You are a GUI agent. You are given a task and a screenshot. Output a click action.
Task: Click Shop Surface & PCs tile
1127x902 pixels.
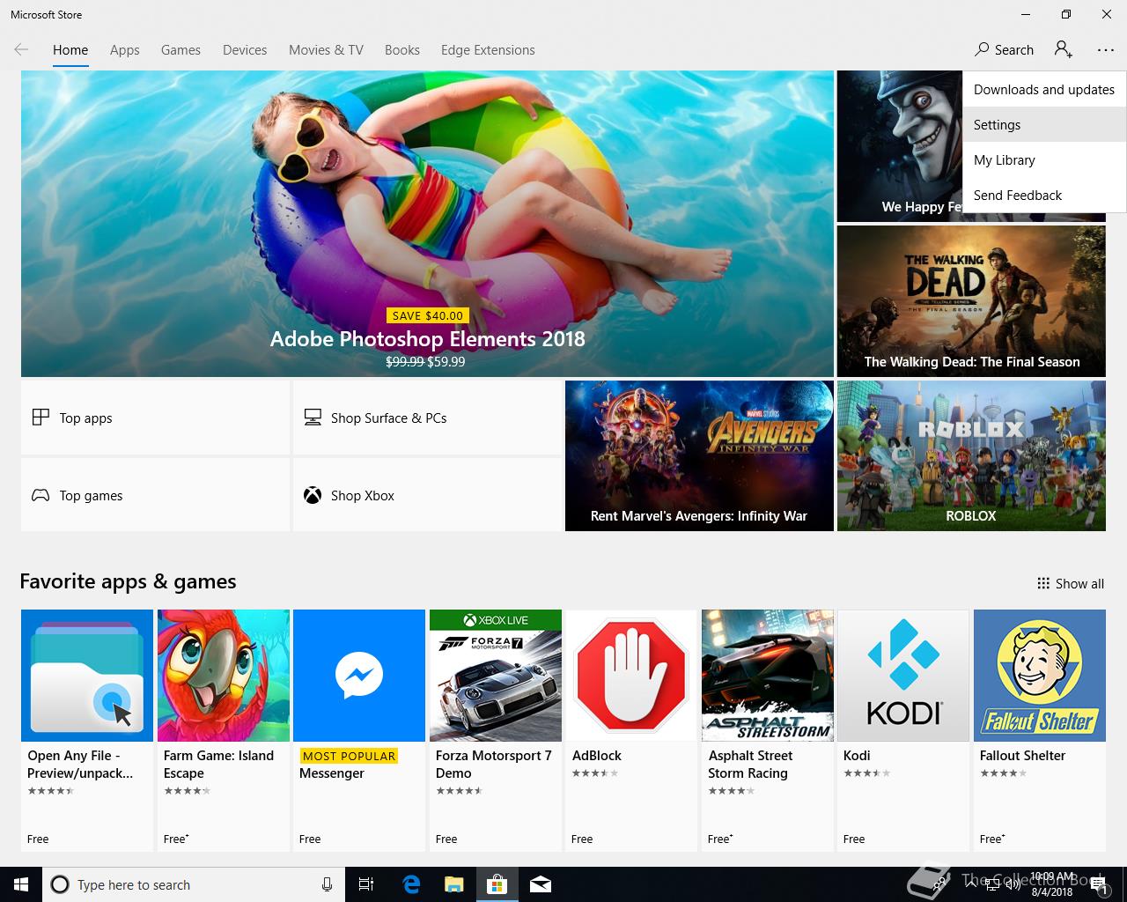tap(427, 418)
